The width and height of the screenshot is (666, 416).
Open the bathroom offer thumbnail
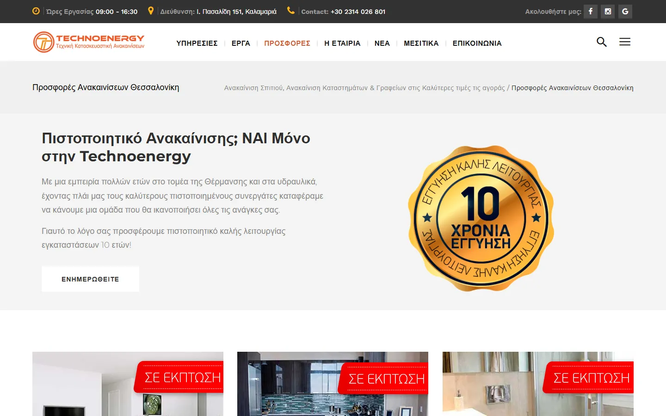pyautogui.click(x=538, y=384)
